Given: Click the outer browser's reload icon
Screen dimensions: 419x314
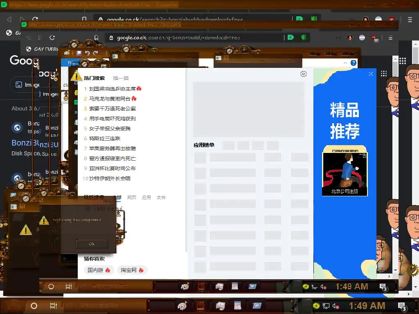Looking at the screenshot, I should [35, 19].
